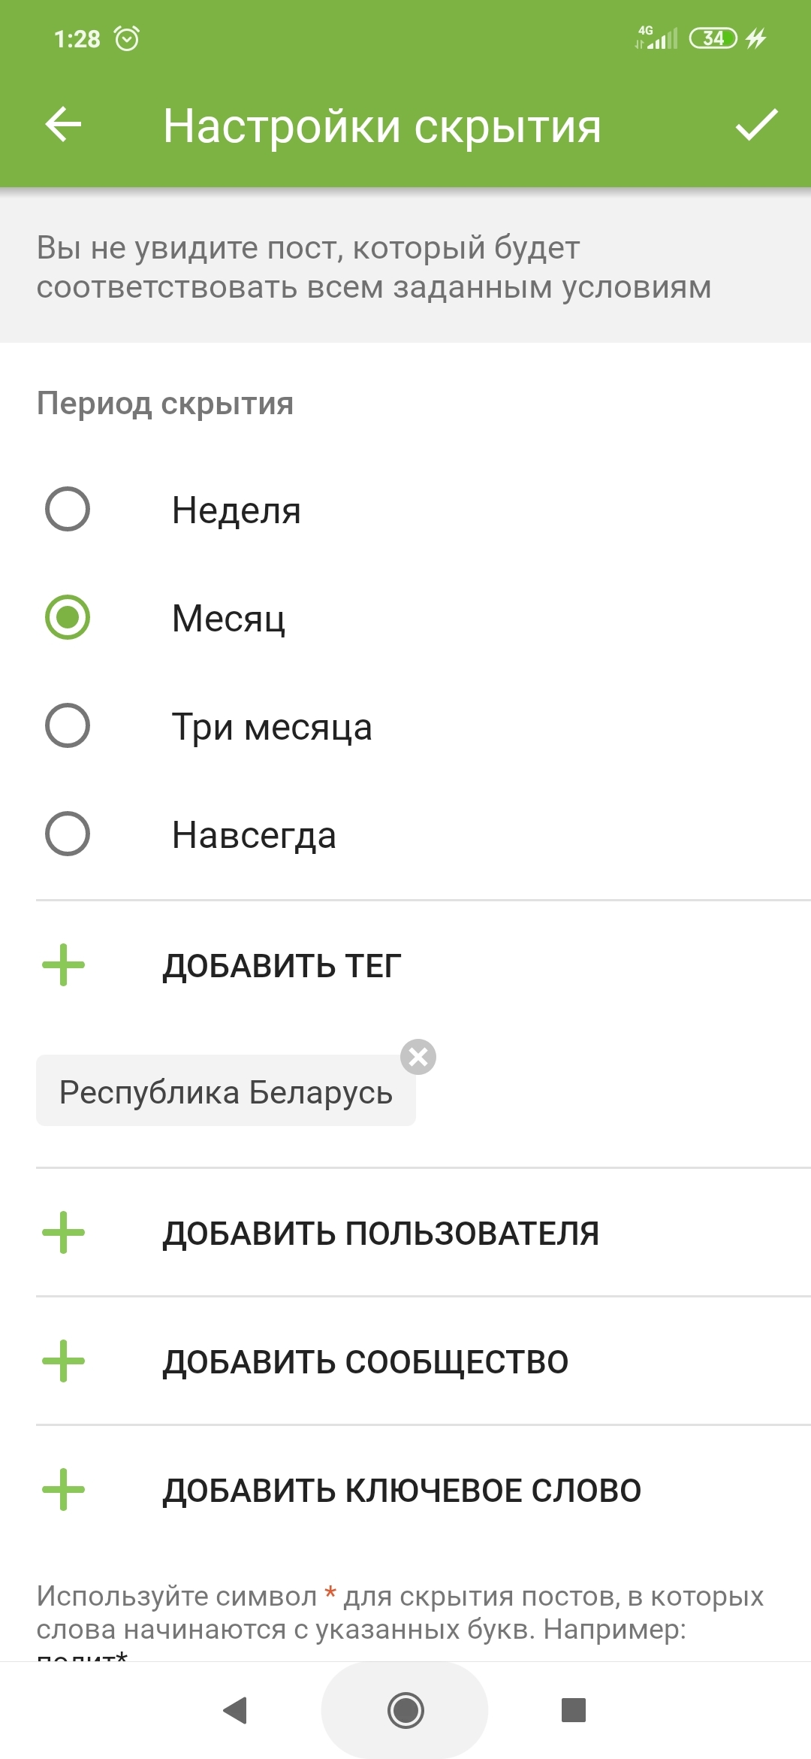This screenshot has height=1759, width=811.
Task: Remove the Республика Беларусь tag
Action: click(418, 1057)
